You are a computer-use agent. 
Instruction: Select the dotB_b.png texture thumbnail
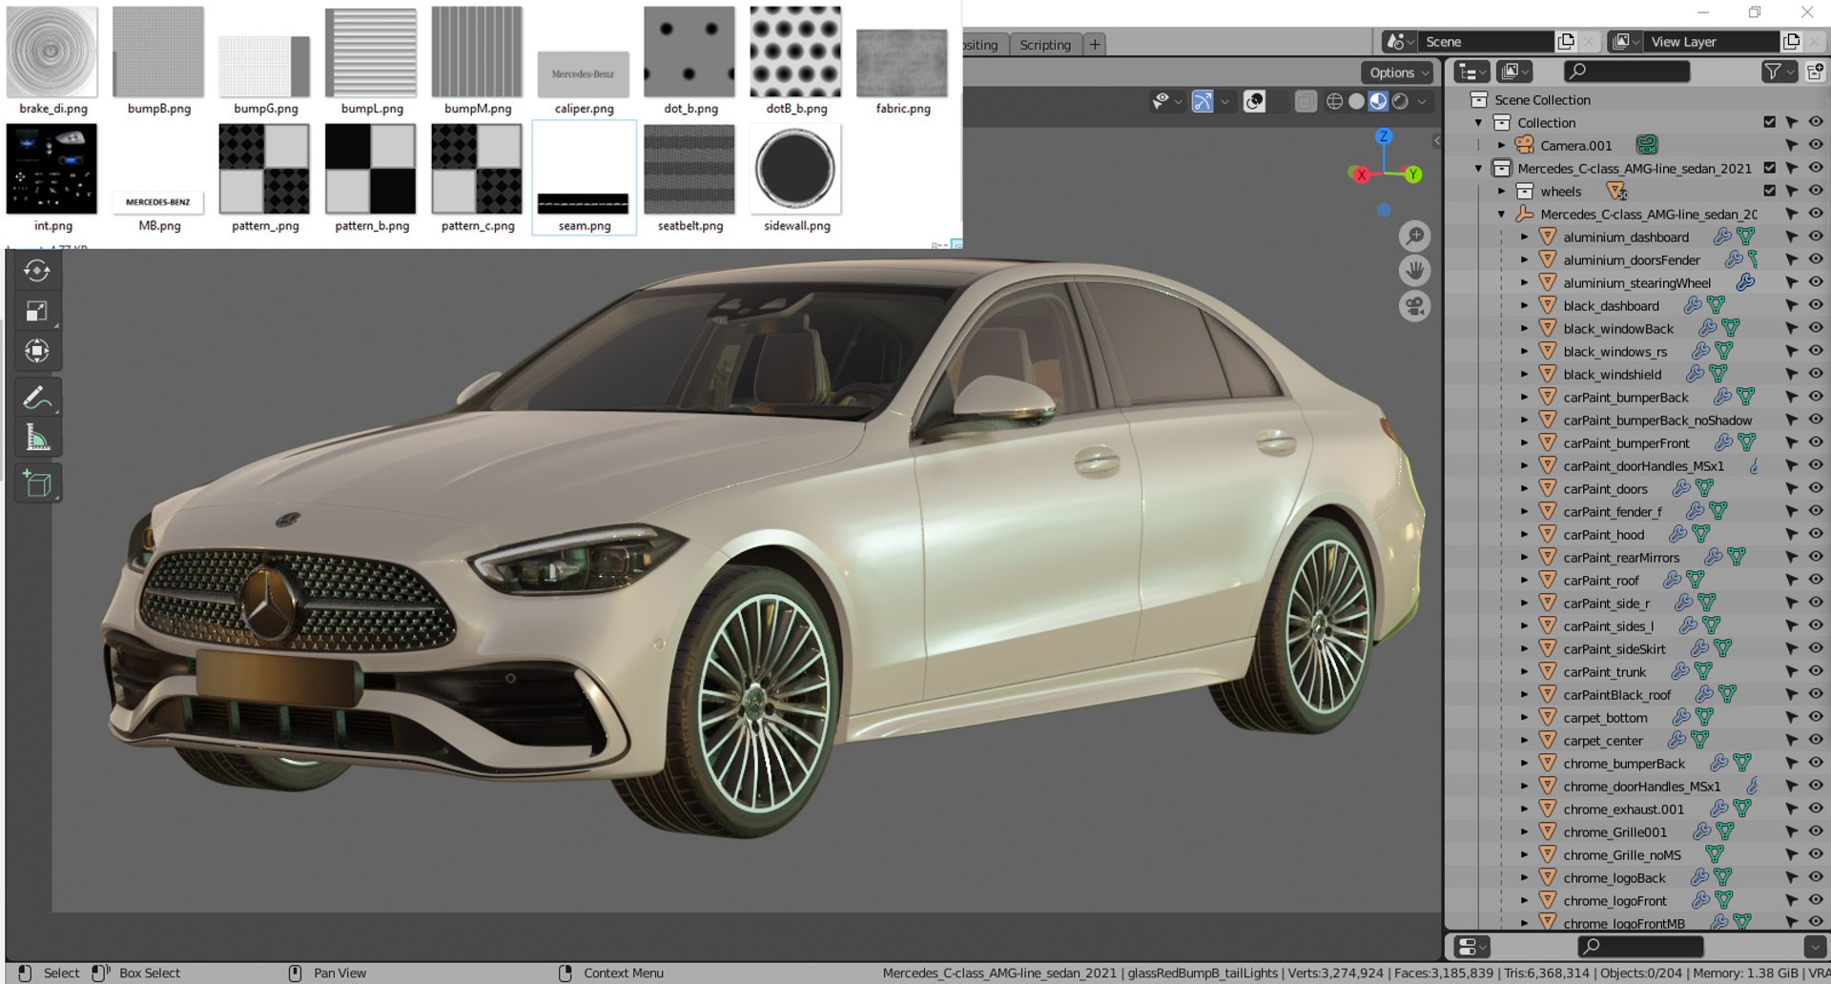click(x=795, y=51)
